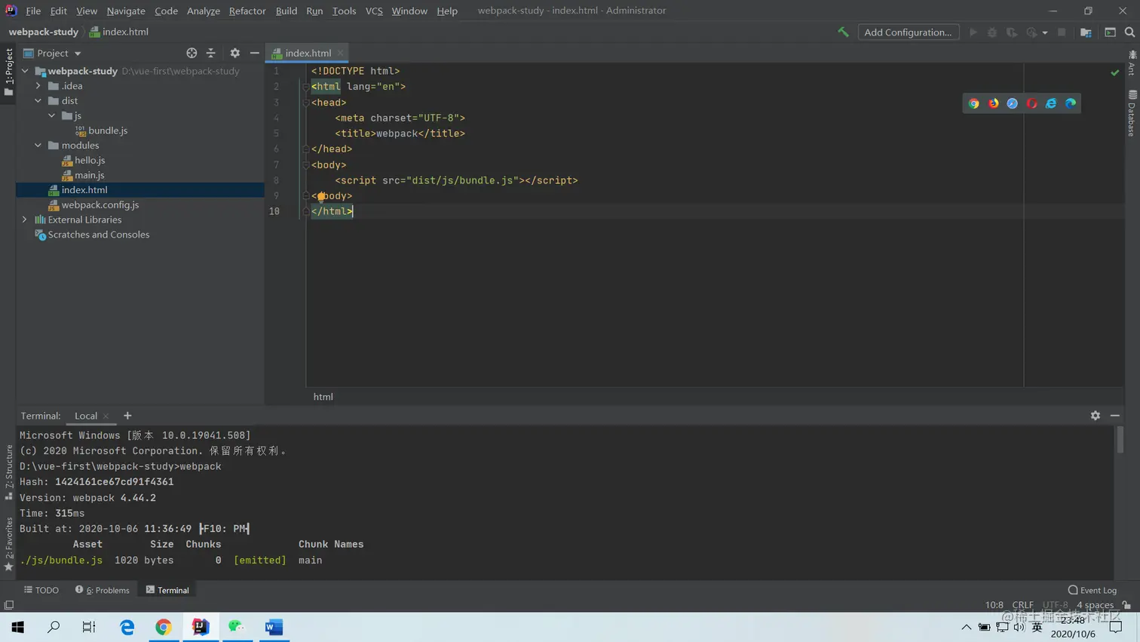The height and width of the screenshot is (642, 1140).
Task: Toggle the 7: Structure side tool window
Action: pyautogui.click(x=8, y=472)
